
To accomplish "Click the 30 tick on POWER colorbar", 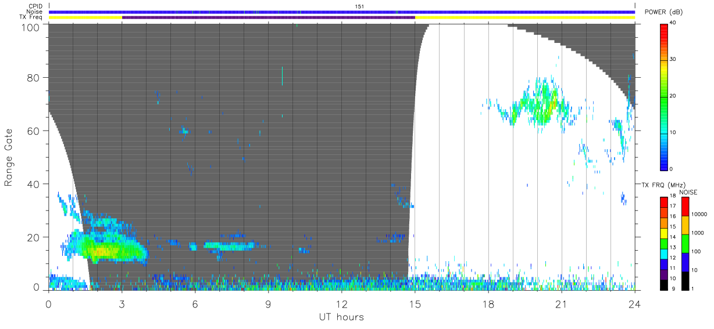I will (673, 59).
